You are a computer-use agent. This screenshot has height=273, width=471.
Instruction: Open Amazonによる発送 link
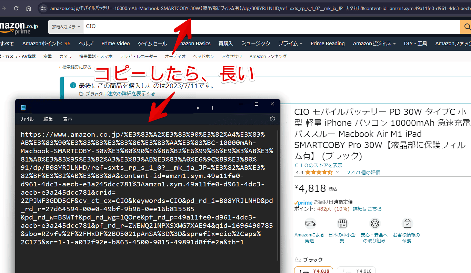click(x=309, y=237)
